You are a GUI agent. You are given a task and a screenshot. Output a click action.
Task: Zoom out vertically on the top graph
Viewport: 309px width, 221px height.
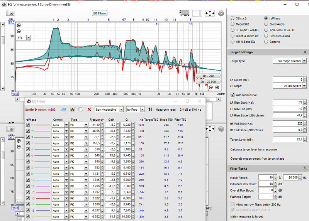[19, 31]
